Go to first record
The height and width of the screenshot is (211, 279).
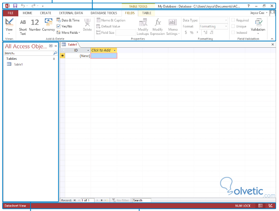click(x=75, y=200)
